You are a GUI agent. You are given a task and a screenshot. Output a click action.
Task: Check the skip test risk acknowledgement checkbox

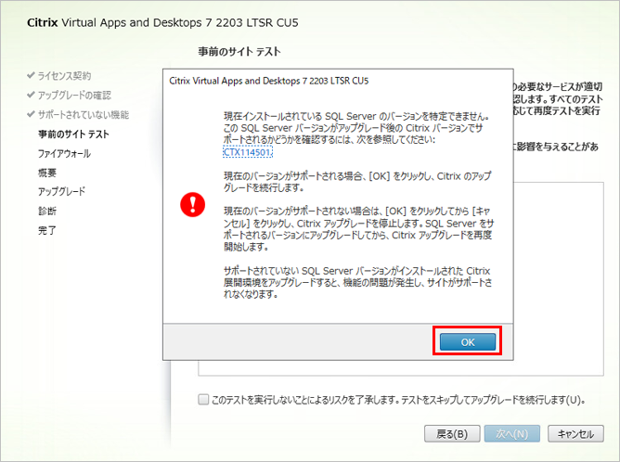click(x=203, y=399)
